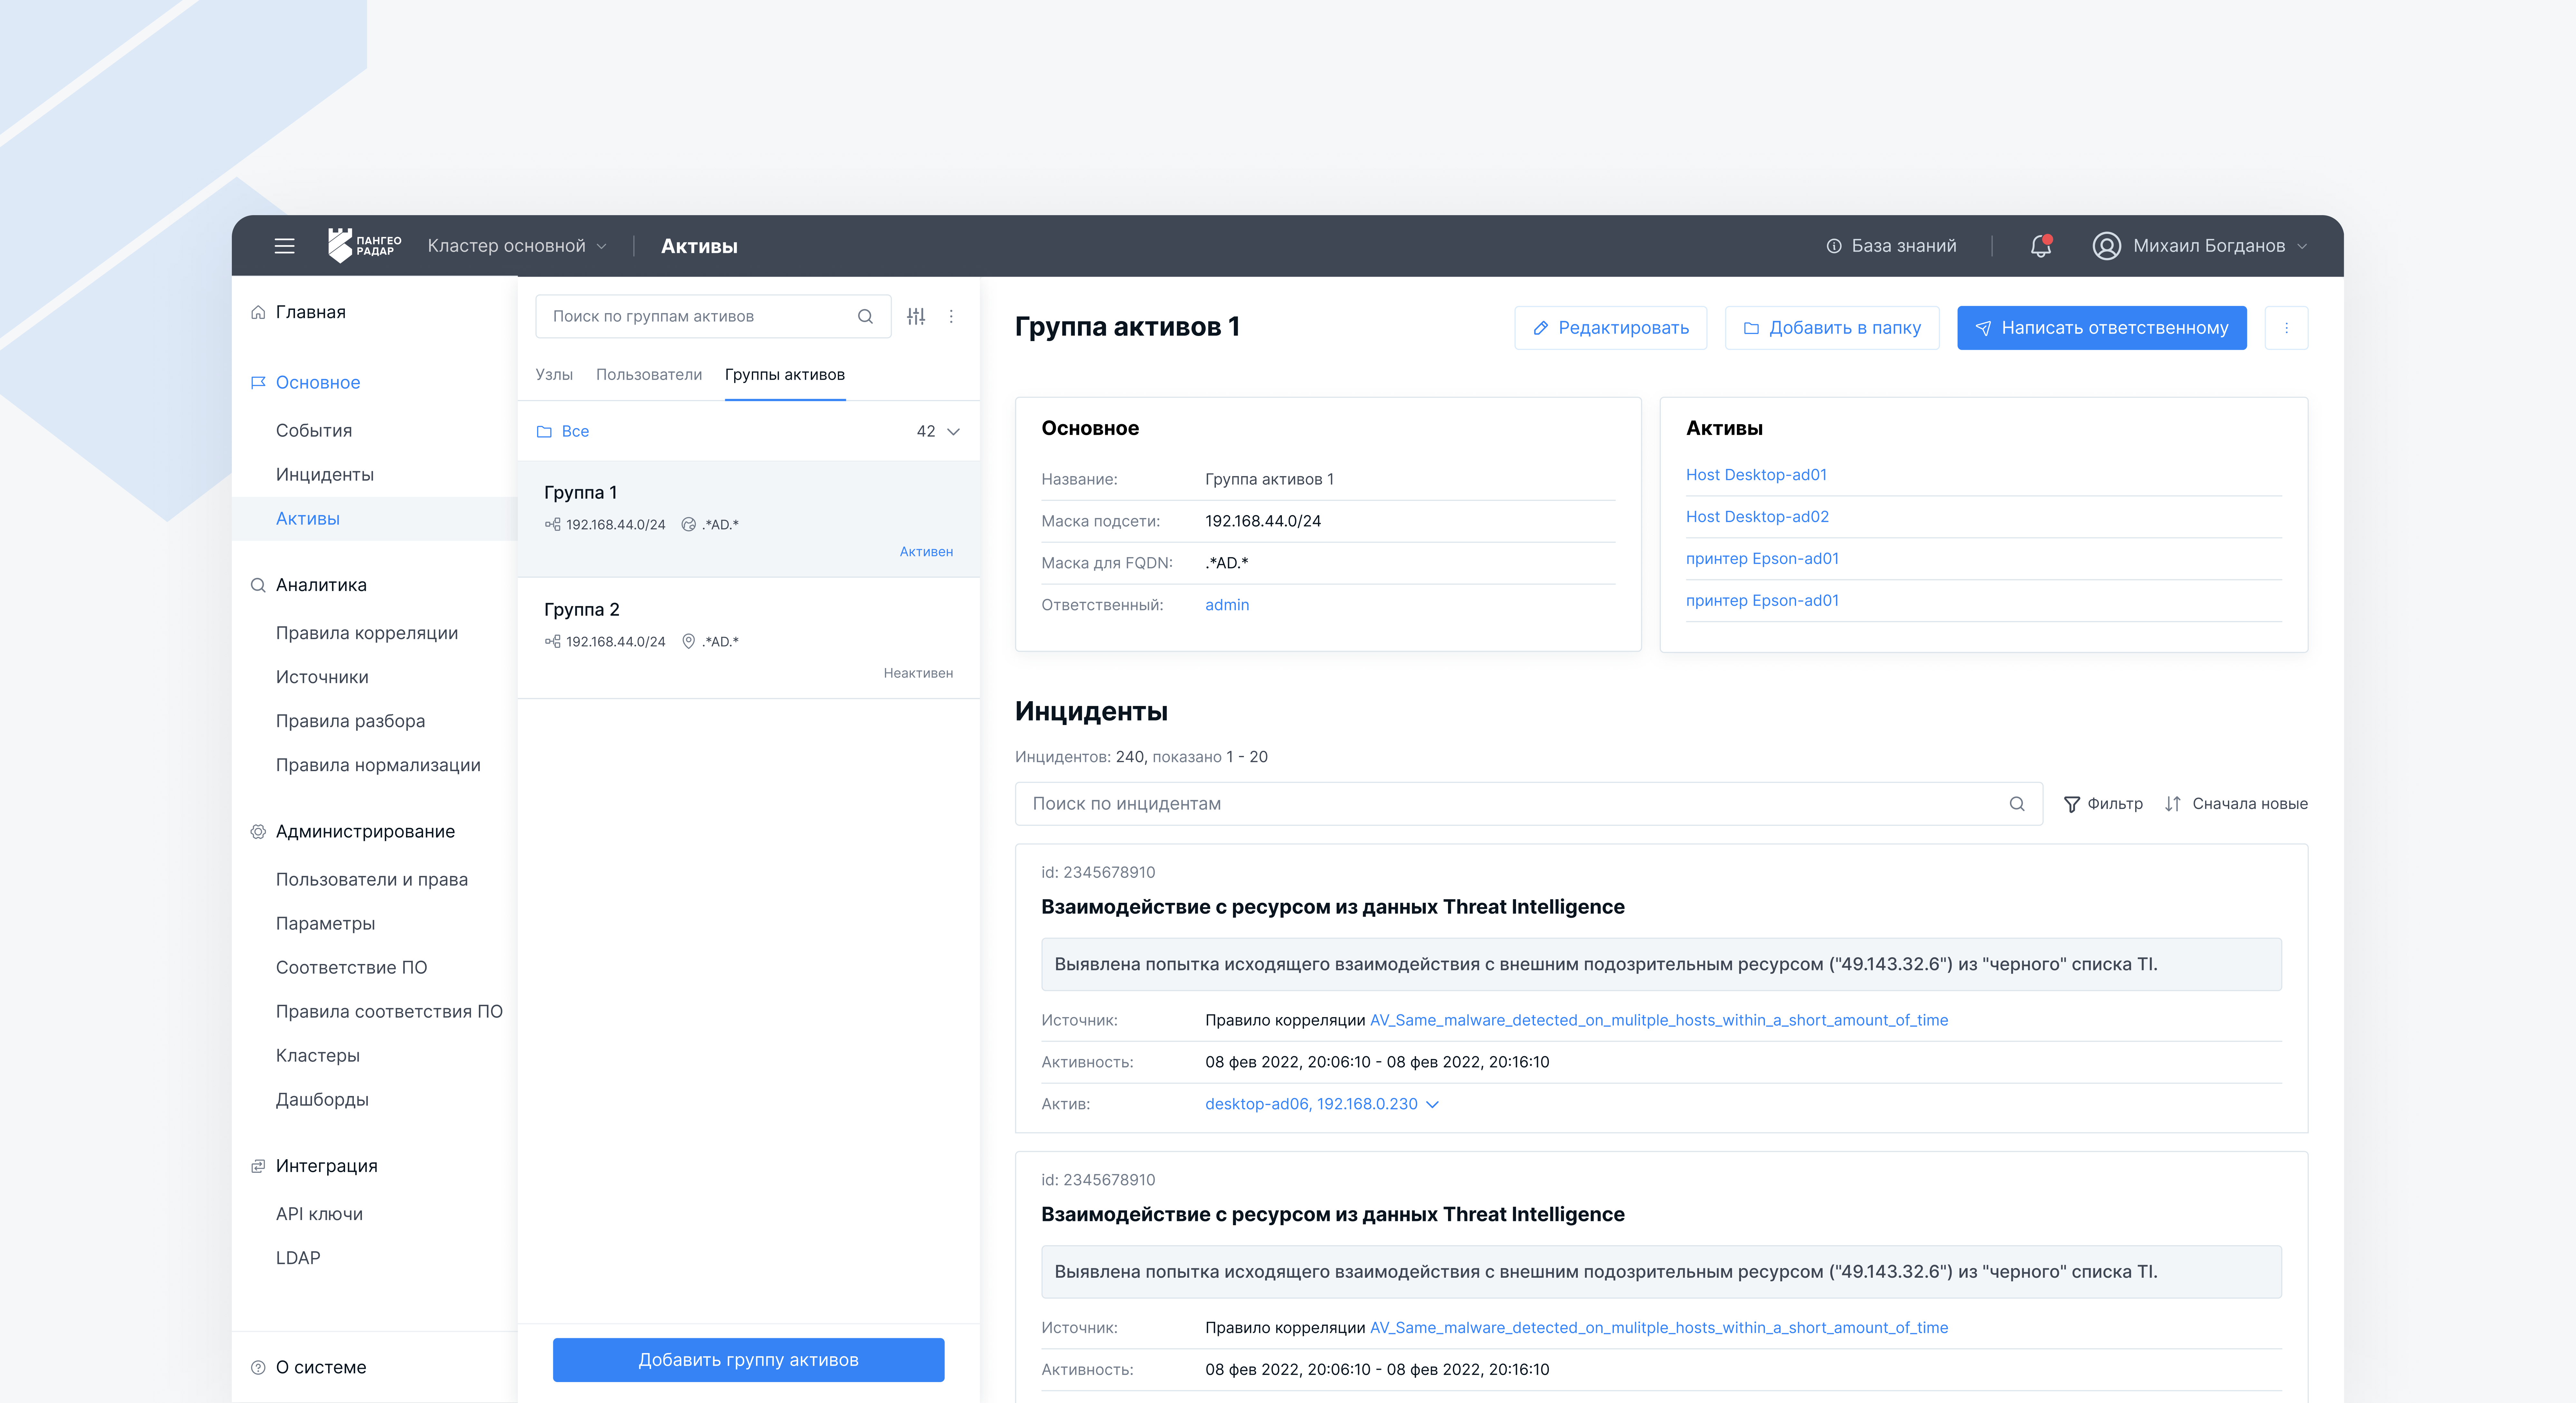Click the user avatar icon
The image size is (2576, 1403).
pos(2106,246)
